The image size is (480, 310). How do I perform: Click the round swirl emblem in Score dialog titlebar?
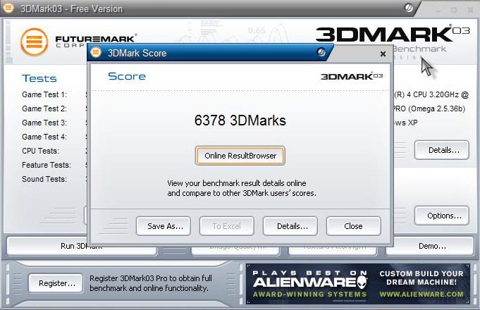pos(321,51)
